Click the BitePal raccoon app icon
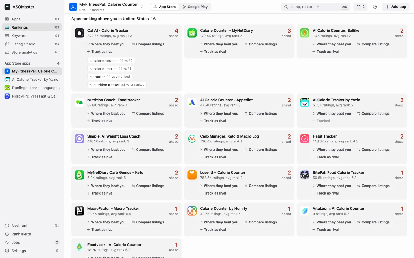Screen dimensions: 414x258 pyautogui.click(x=305, y=175)
